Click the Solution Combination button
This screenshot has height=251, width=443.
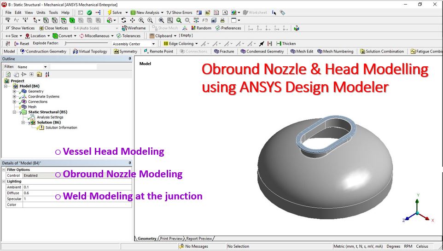[x=382, y=51]
